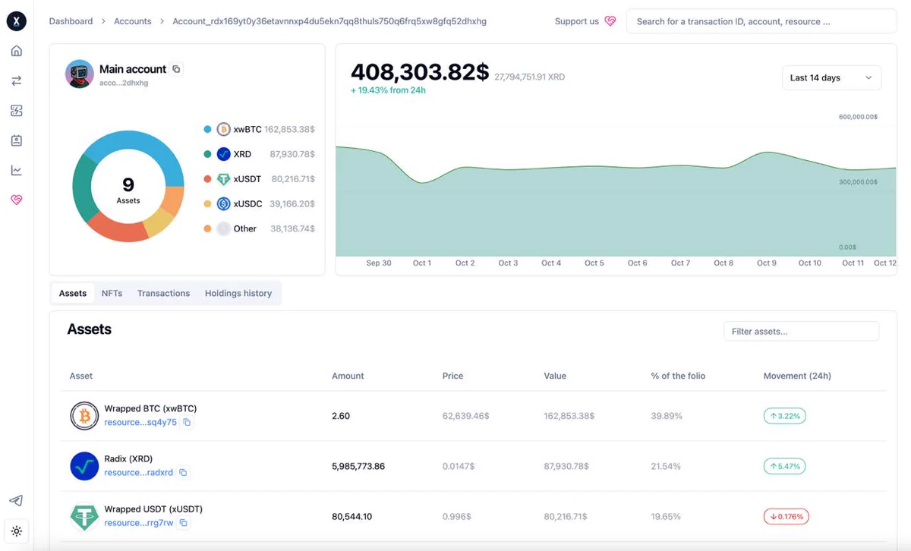Open the contact badge icon in sidebar
This screenshot has height=551, width=911.
[17, 140]
